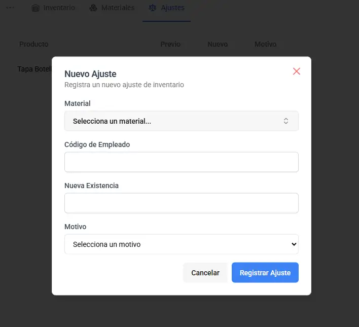
Task: Click the Materiales cubes icon
Action: tap(93, 8)
